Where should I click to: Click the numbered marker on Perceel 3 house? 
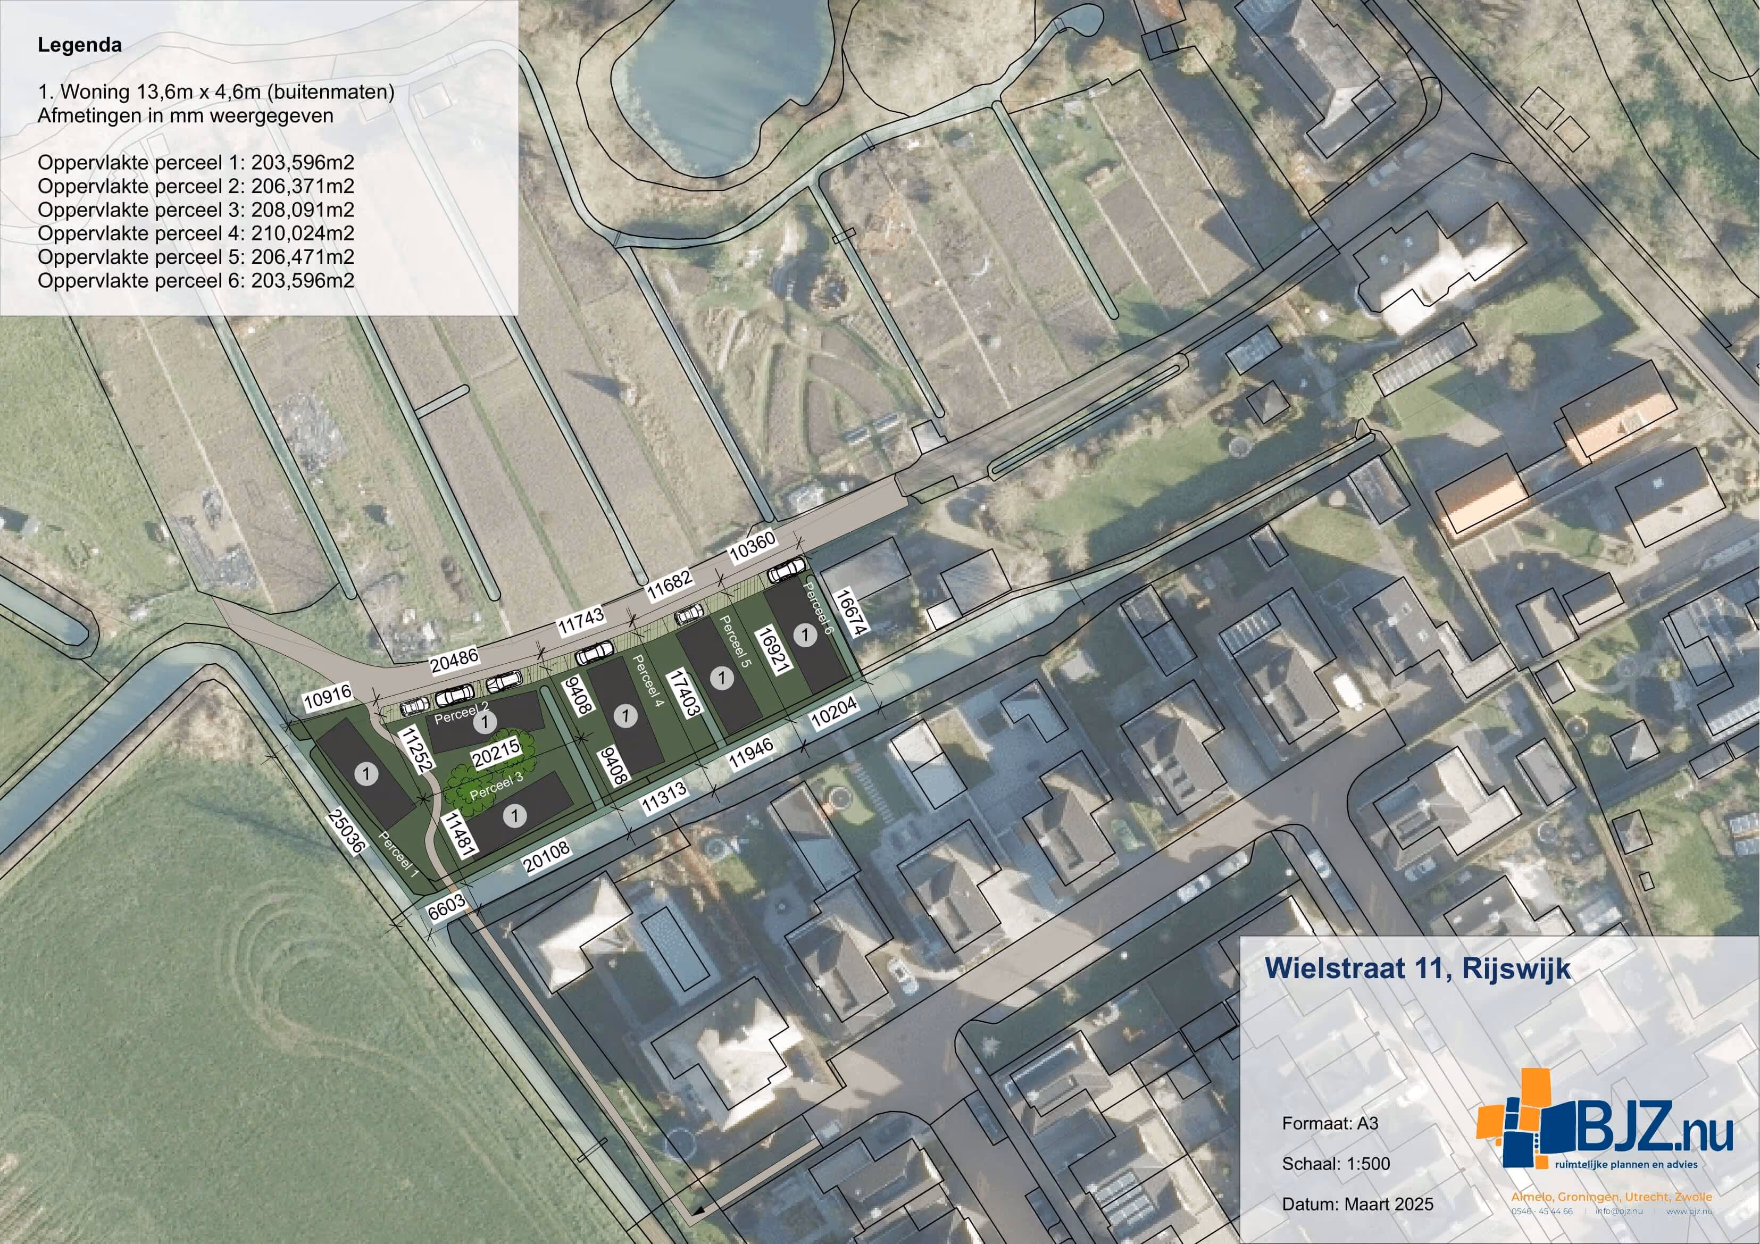[x=515, y=815]
